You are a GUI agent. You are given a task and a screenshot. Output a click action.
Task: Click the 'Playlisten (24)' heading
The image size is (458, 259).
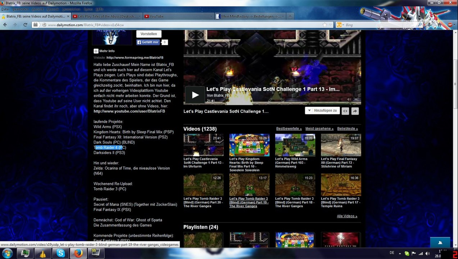pyautogui.click(x=201, y=227)
